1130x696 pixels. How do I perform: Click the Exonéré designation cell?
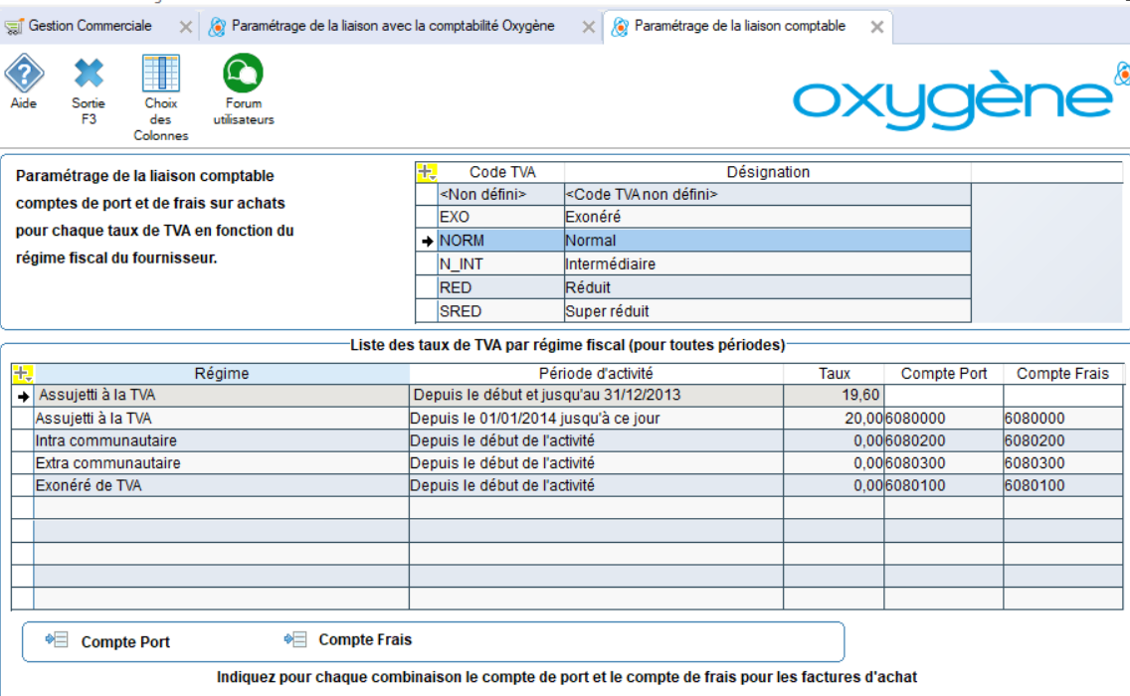click(x=768, y=217)
